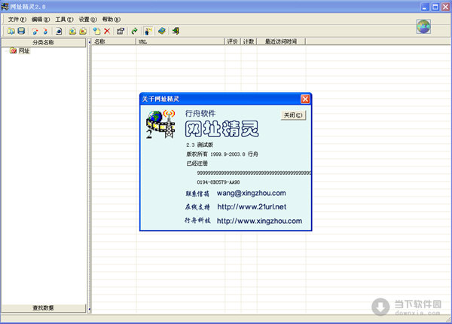Click the folder with red arrow icon

coord(83,31)
